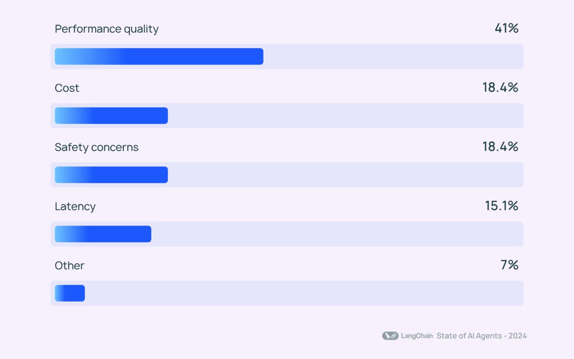Click the Performance quality blue bar

[159, 57]
